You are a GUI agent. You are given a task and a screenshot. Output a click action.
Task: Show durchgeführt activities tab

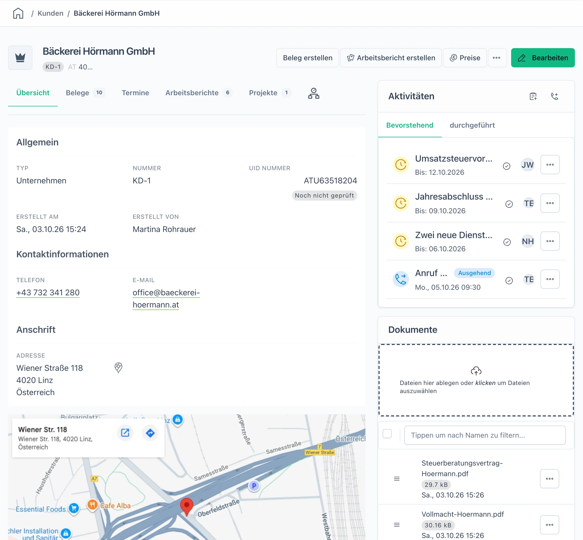click(472, 125)
